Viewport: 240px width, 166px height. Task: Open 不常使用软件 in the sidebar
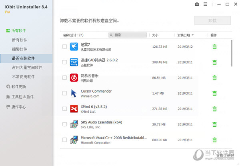[x=23, y=77]
